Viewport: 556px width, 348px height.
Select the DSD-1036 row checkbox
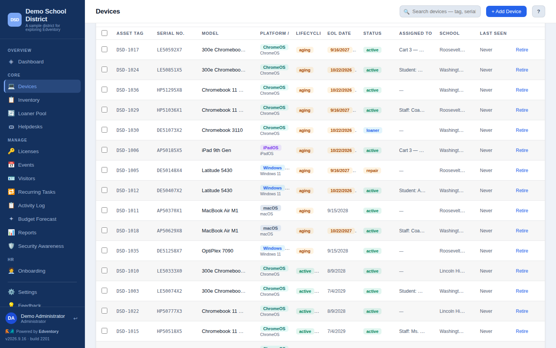pyautogui.click(x=104, y=89)
